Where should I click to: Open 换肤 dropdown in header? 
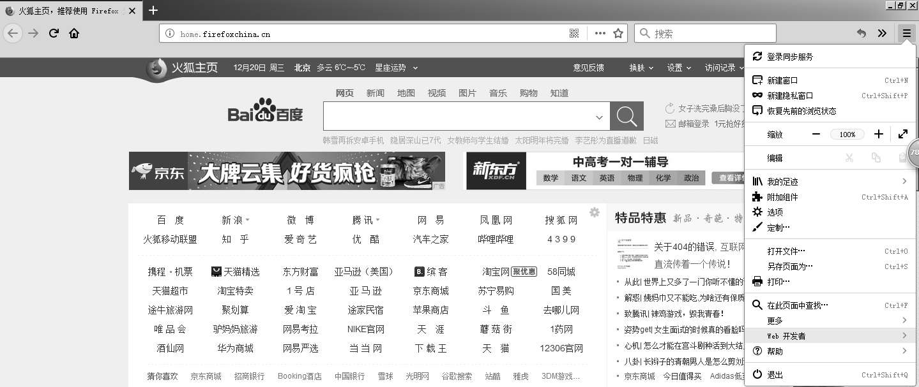pos(641,68)
